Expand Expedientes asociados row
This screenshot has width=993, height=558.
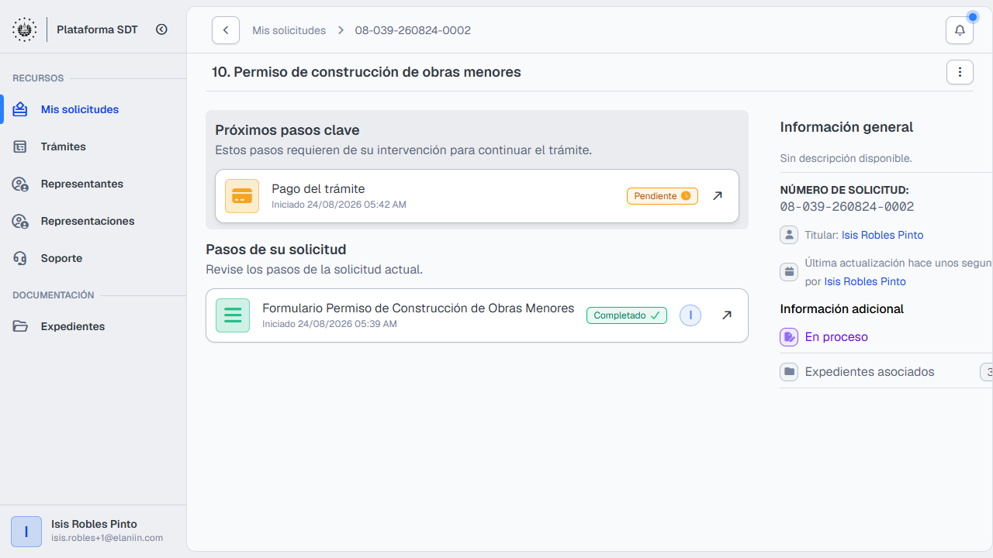point(886,372)
